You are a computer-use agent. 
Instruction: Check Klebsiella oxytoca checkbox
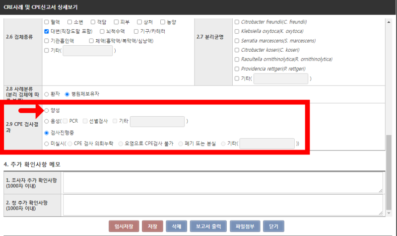click(237, 31)
